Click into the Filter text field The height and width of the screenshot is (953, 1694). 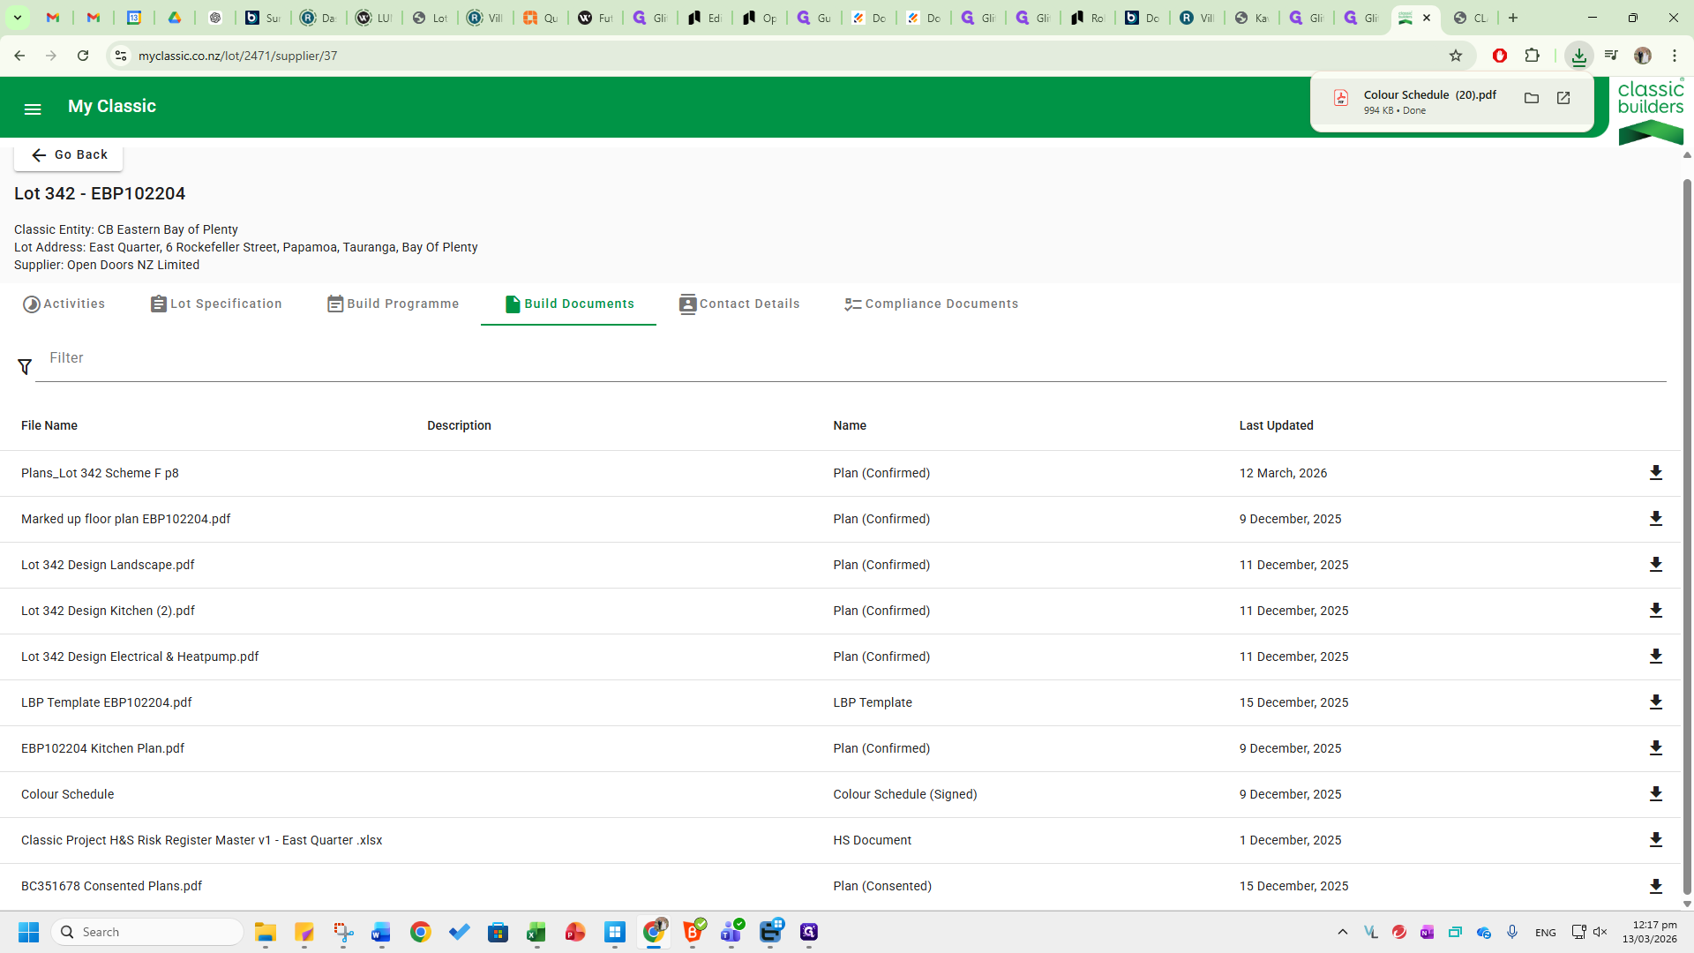pos(847,358)
